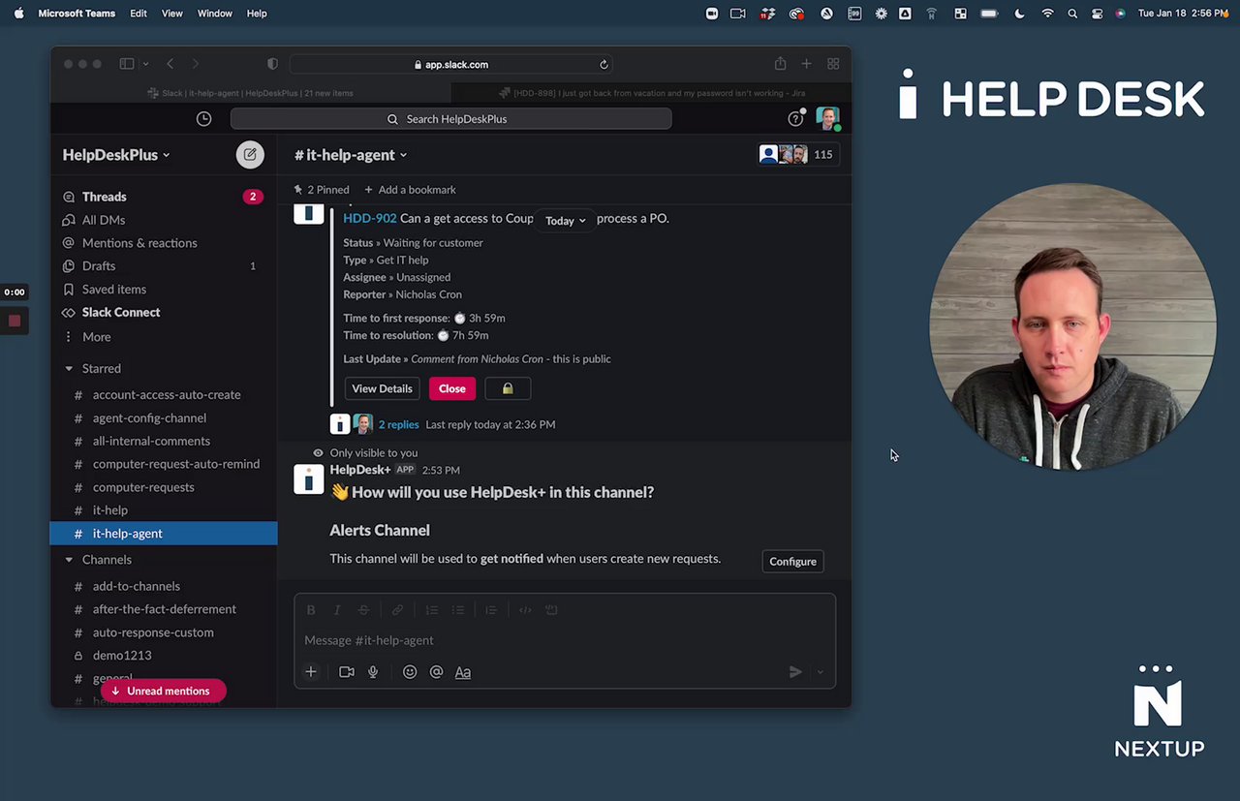The width and height of the screenshot is (1240, 801).
Task: Open the #it-help-agent channel header dropdown
Action: click(x=351, y=155)
